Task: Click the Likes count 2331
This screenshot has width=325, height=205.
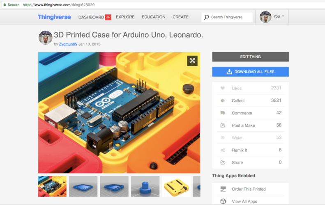Action: pyautogui.click(x=276, y=88)
